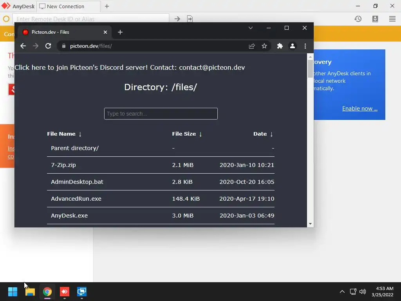Click the Type to search field
The height and width of the screenshot is (301, 401).
[161, 114]
